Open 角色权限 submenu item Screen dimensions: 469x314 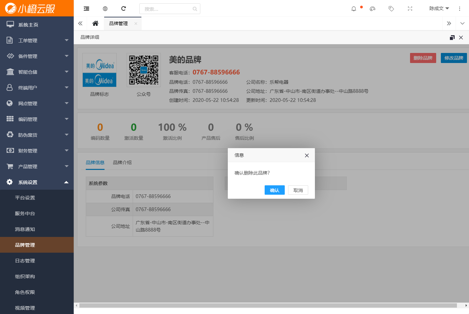click(37, 292)
